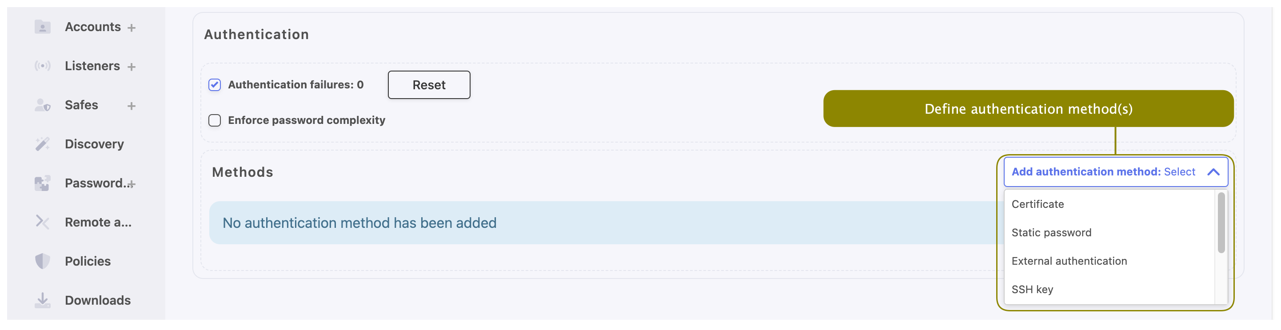Enable Enforce password complexity checkbox
This screenshot has height=330, width=1281.
214,121
